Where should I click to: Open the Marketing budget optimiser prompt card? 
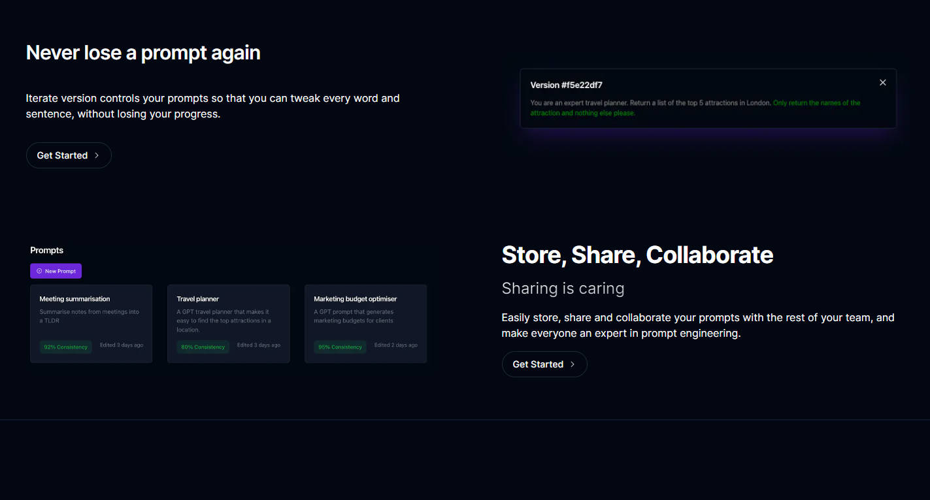365,323
